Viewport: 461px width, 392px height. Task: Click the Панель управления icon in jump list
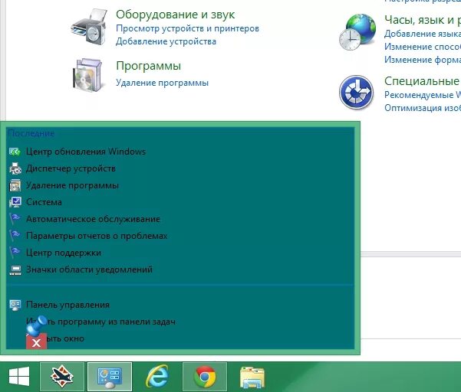pos(15,305)
